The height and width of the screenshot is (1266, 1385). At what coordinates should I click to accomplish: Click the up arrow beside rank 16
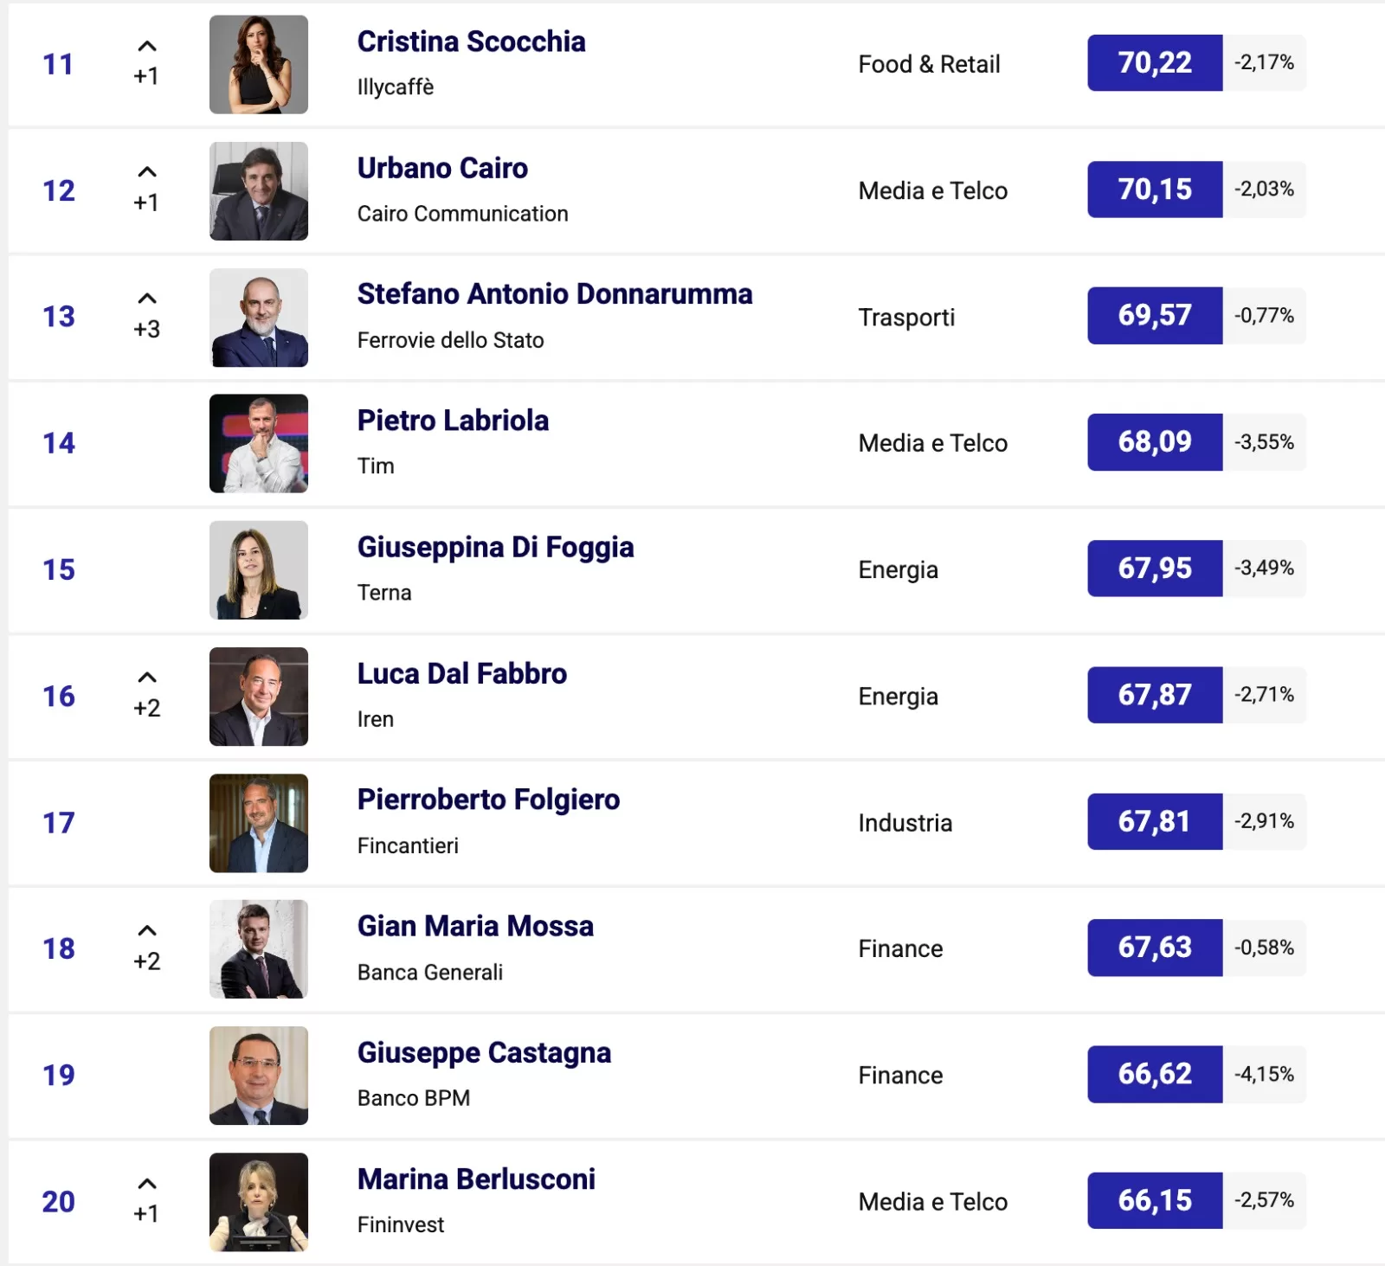[x=147, y=678]
